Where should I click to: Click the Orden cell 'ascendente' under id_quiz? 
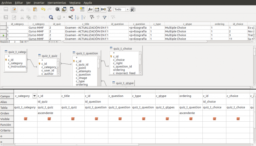point(49,113)
